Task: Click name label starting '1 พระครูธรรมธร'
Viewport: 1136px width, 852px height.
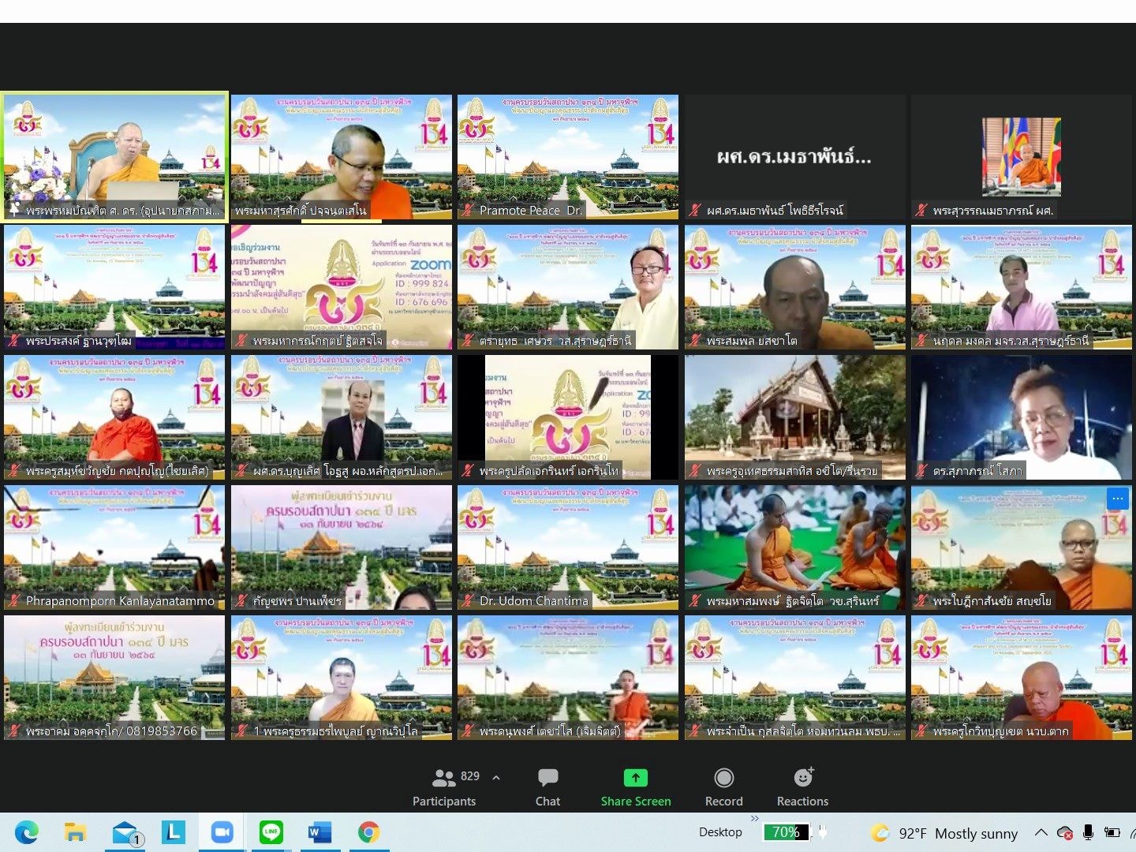Action: tap(335, 731)
